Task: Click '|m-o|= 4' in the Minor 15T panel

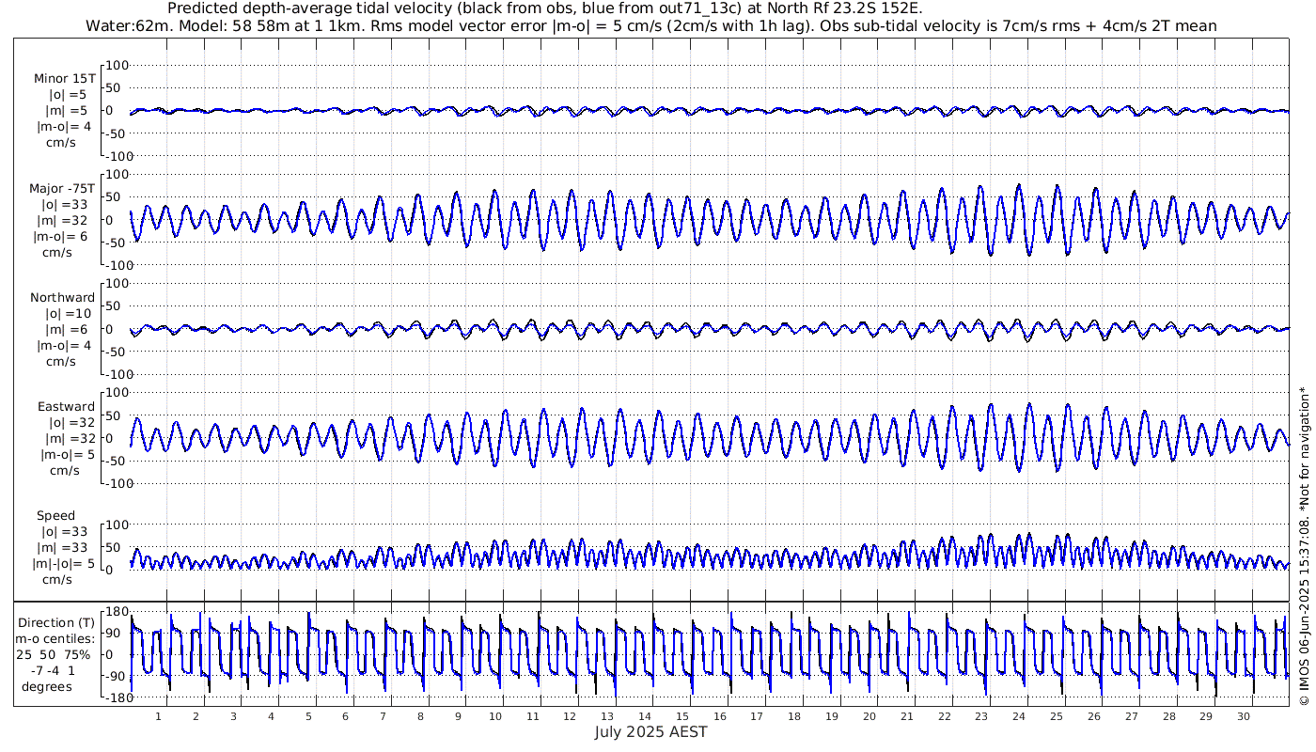Action: [65, 127]
